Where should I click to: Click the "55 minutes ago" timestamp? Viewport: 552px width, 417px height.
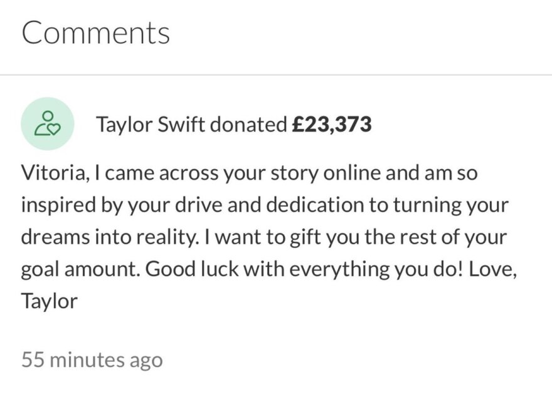click(92, 360)
